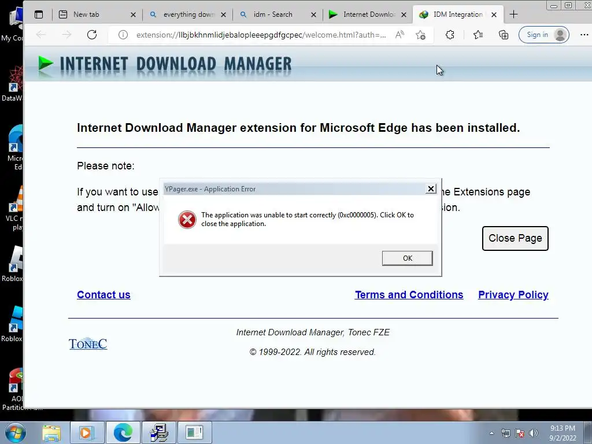The image size is (592, 444).
Task: Close the idm - Search tab
Action: 313,14
